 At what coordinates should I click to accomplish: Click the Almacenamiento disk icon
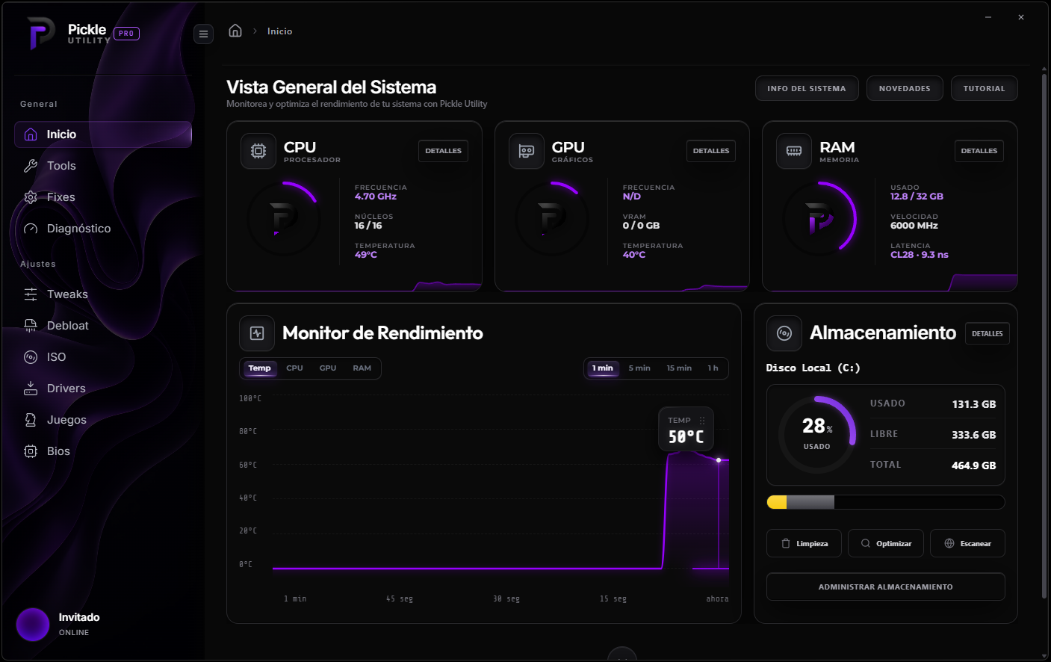pos(784,333)
